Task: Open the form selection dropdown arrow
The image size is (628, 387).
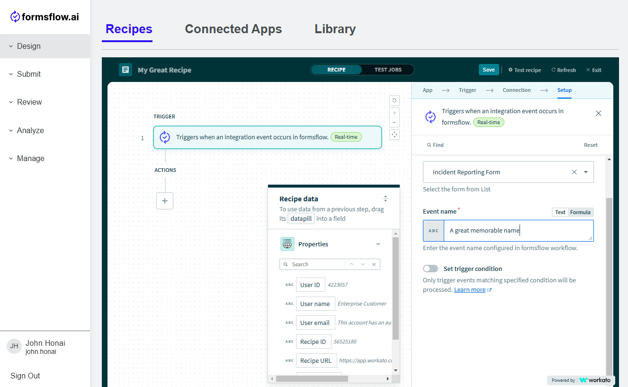Action: (x=586, y=172)
